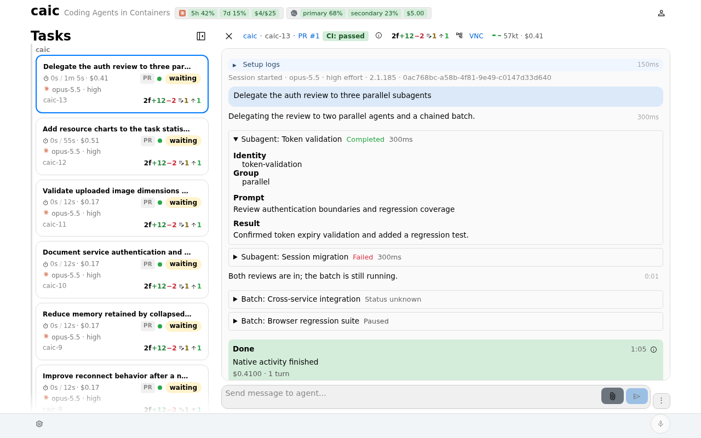Click the caic app title
Image resolution: width=701 pixels, height=438 pixels.
tap(45, 11)
